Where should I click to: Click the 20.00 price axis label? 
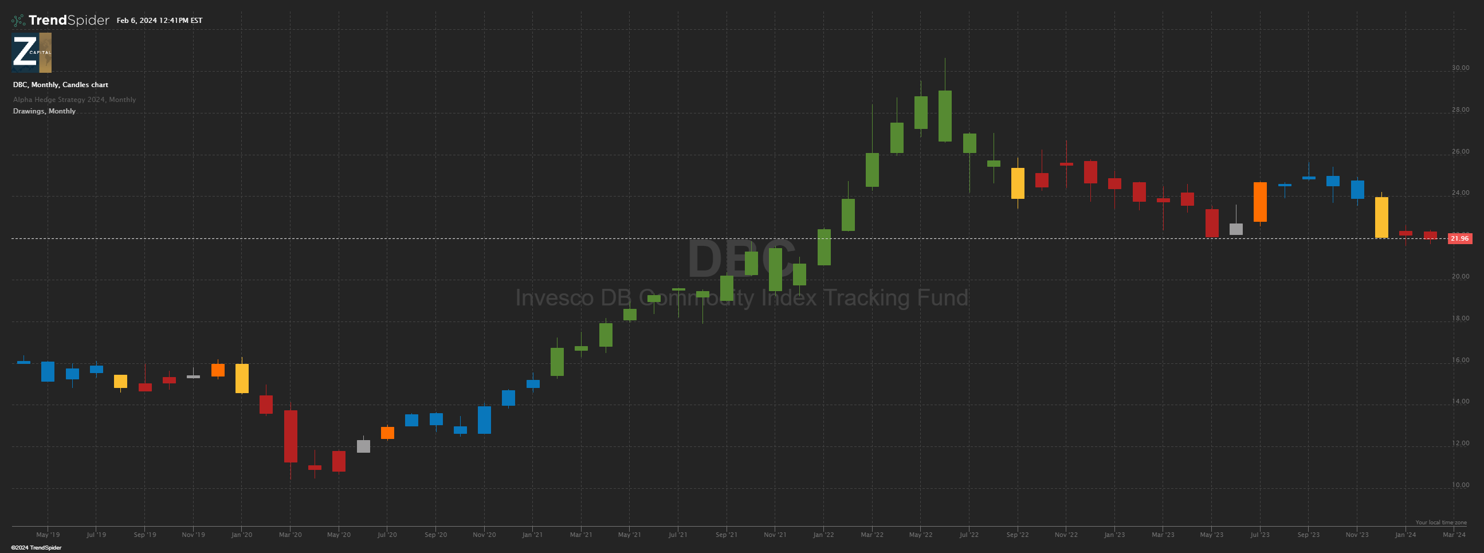pyautogui.click(x=1460, y=276)
